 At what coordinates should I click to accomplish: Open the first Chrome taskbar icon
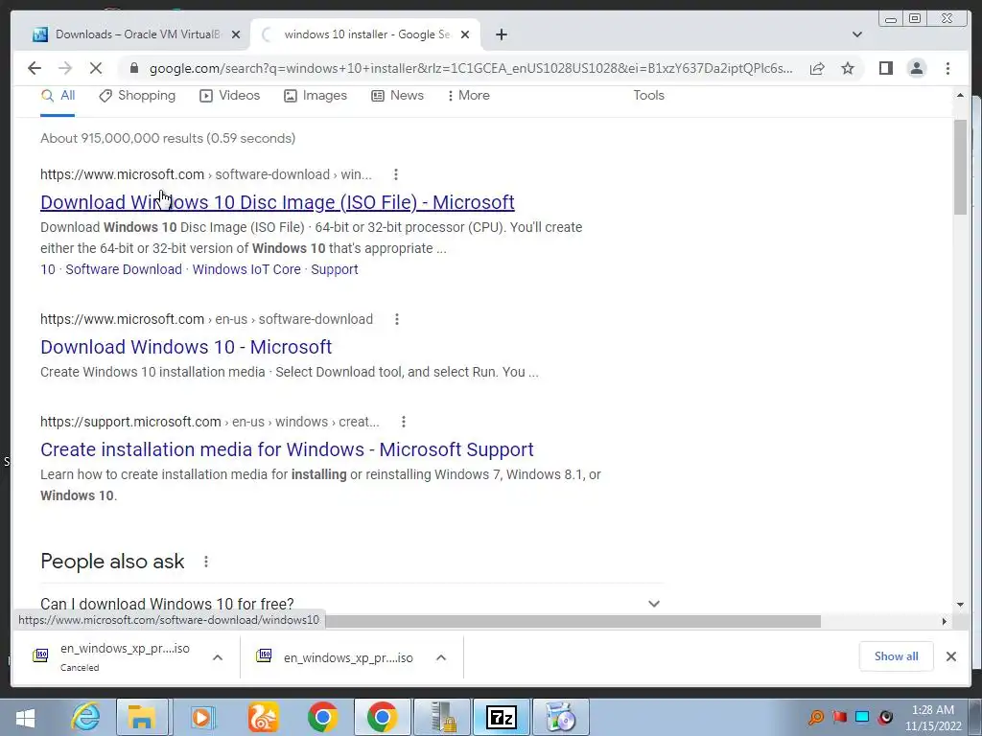click(322, 717)
